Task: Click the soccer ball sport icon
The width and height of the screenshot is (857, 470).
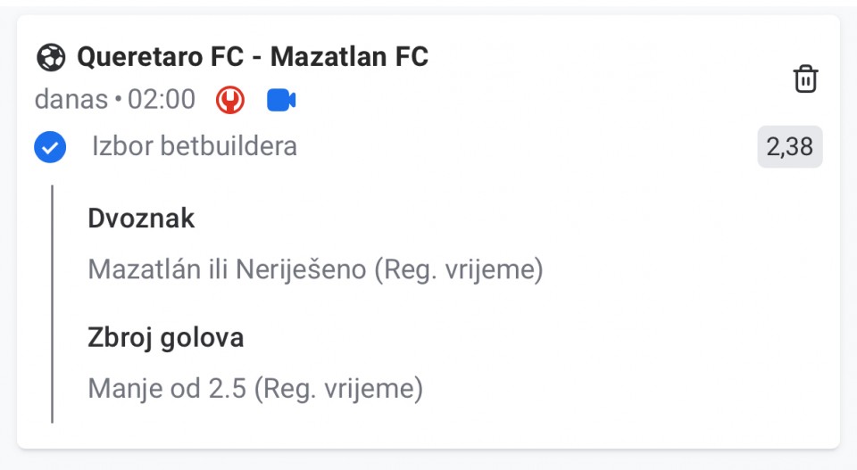Action: [x=50, y=58]
